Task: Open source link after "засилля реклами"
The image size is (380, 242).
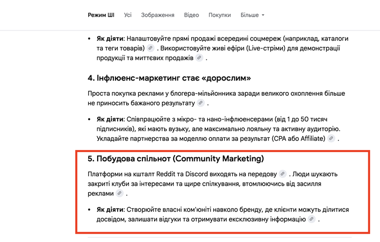Action: coord(119,193)
